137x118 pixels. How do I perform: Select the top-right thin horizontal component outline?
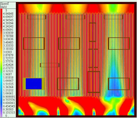pyautogui.click(x=113, y=17)
